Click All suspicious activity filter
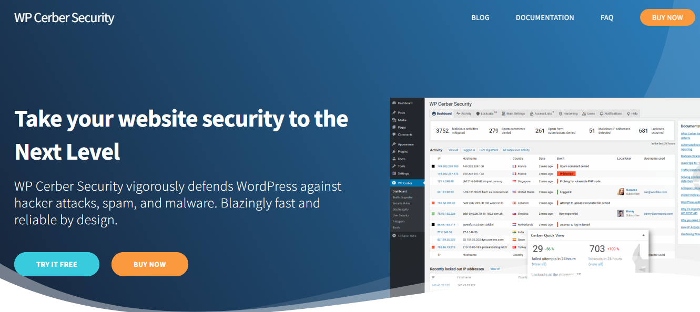This screenshot has height=312, width=700. [x=516, y=150]
